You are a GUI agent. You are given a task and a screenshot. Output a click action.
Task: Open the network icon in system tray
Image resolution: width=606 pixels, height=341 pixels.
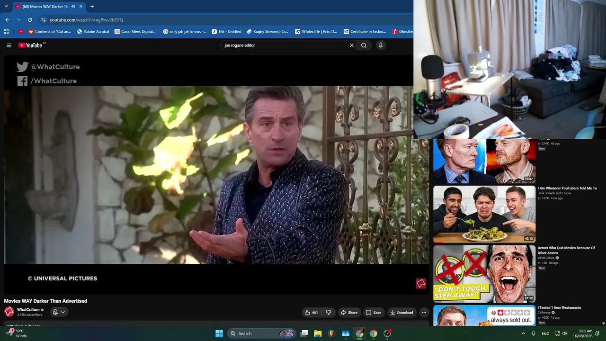[x=557, y=333]
